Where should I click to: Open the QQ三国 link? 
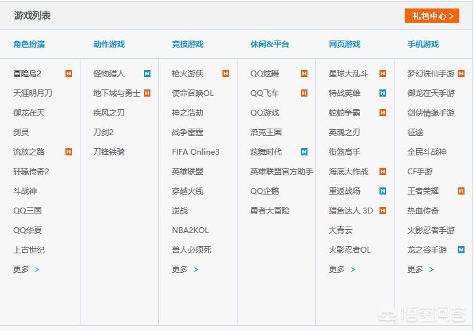coord(27,211)
